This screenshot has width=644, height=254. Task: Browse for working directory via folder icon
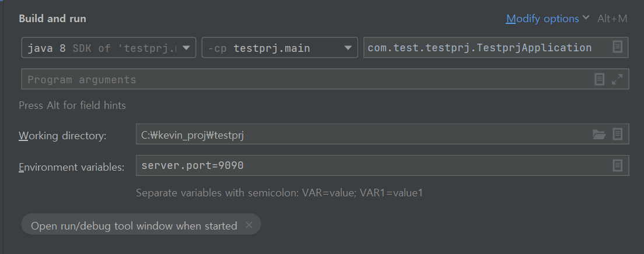(599, 134)
